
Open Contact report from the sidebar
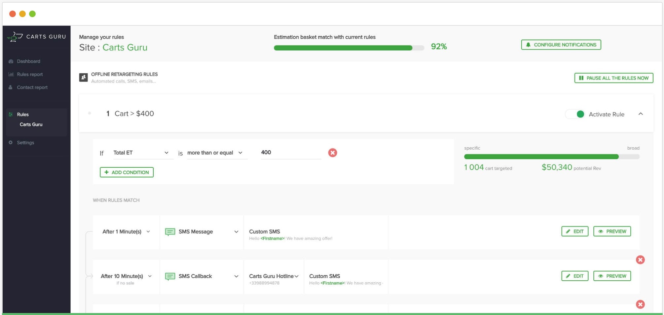32,87
